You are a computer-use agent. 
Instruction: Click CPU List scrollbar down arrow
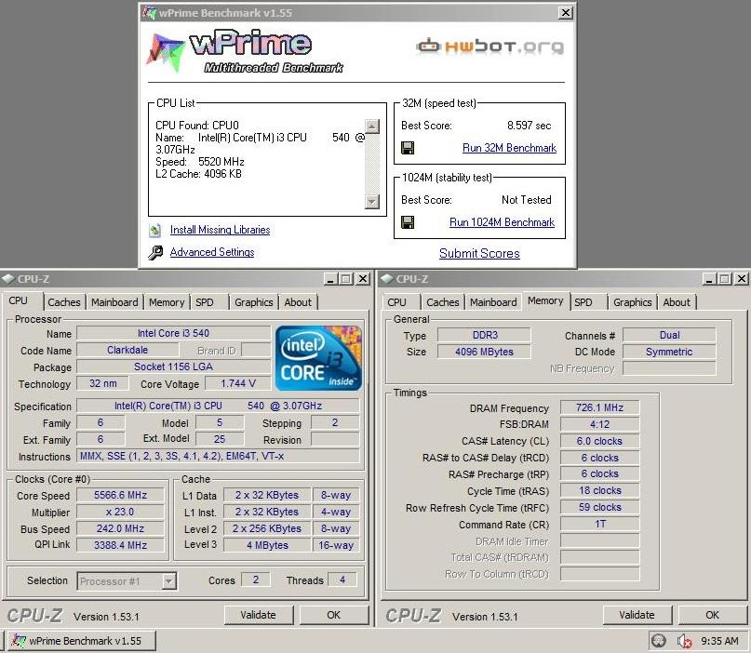click(x=372, y=201)
